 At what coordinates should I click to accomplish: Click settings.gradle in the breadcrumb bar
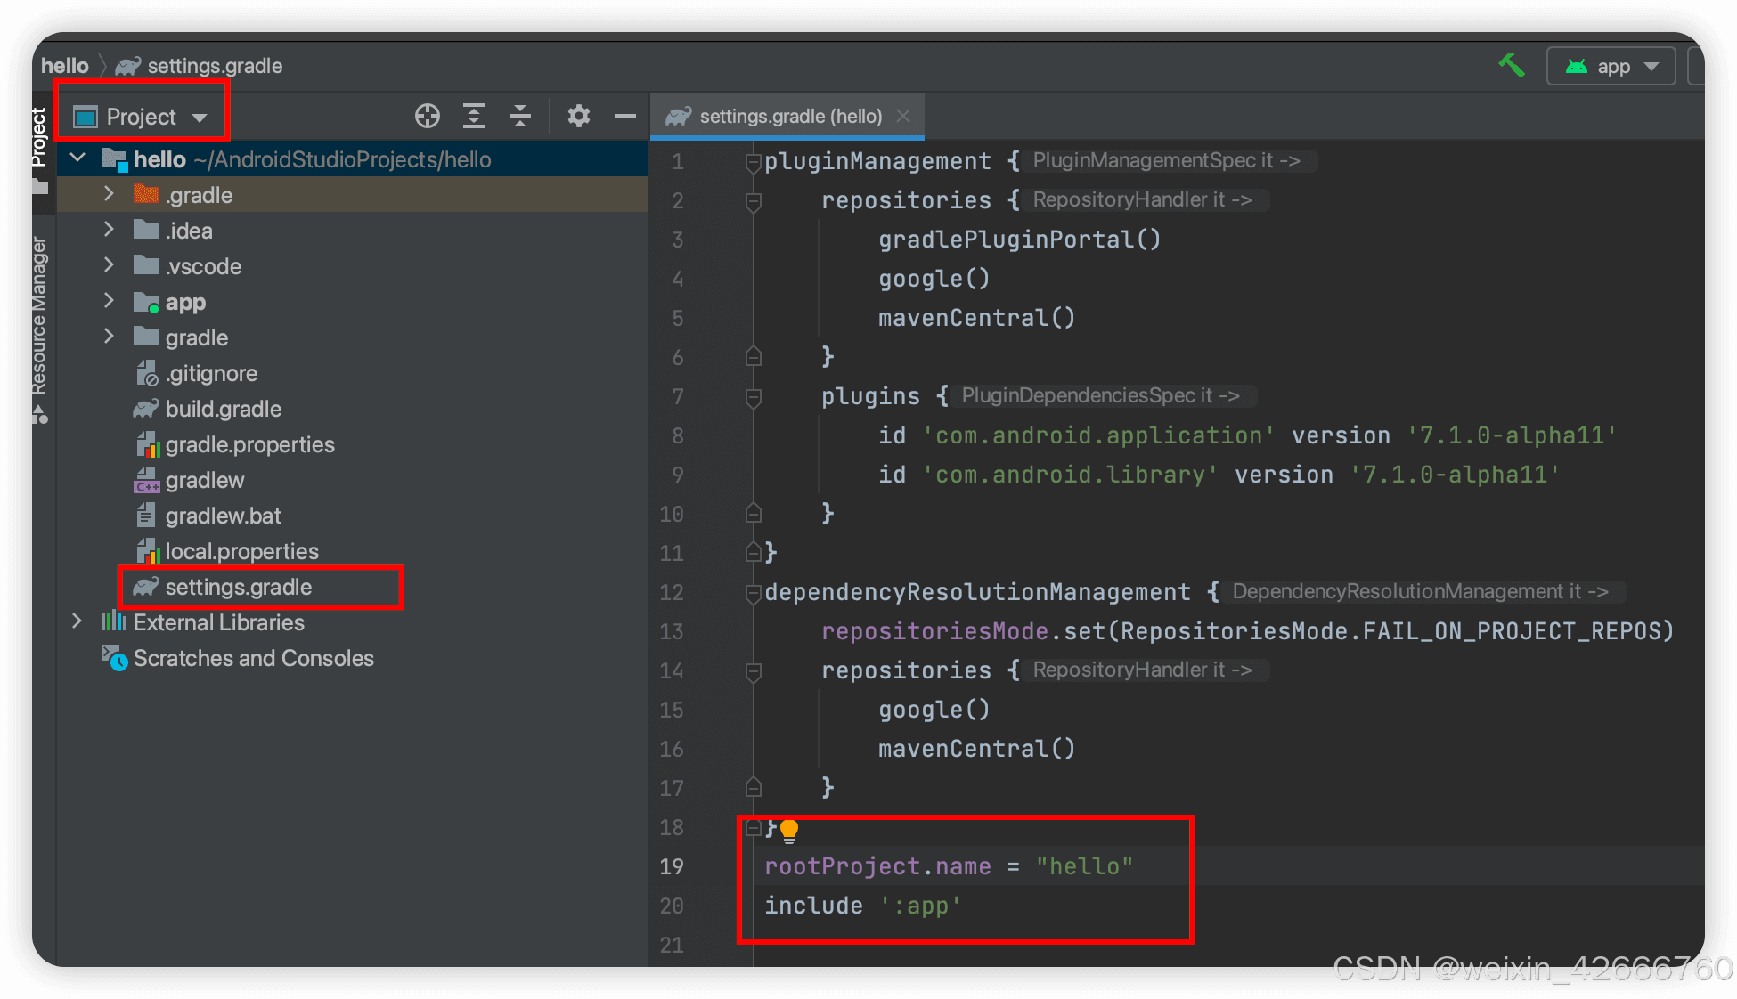215,66
